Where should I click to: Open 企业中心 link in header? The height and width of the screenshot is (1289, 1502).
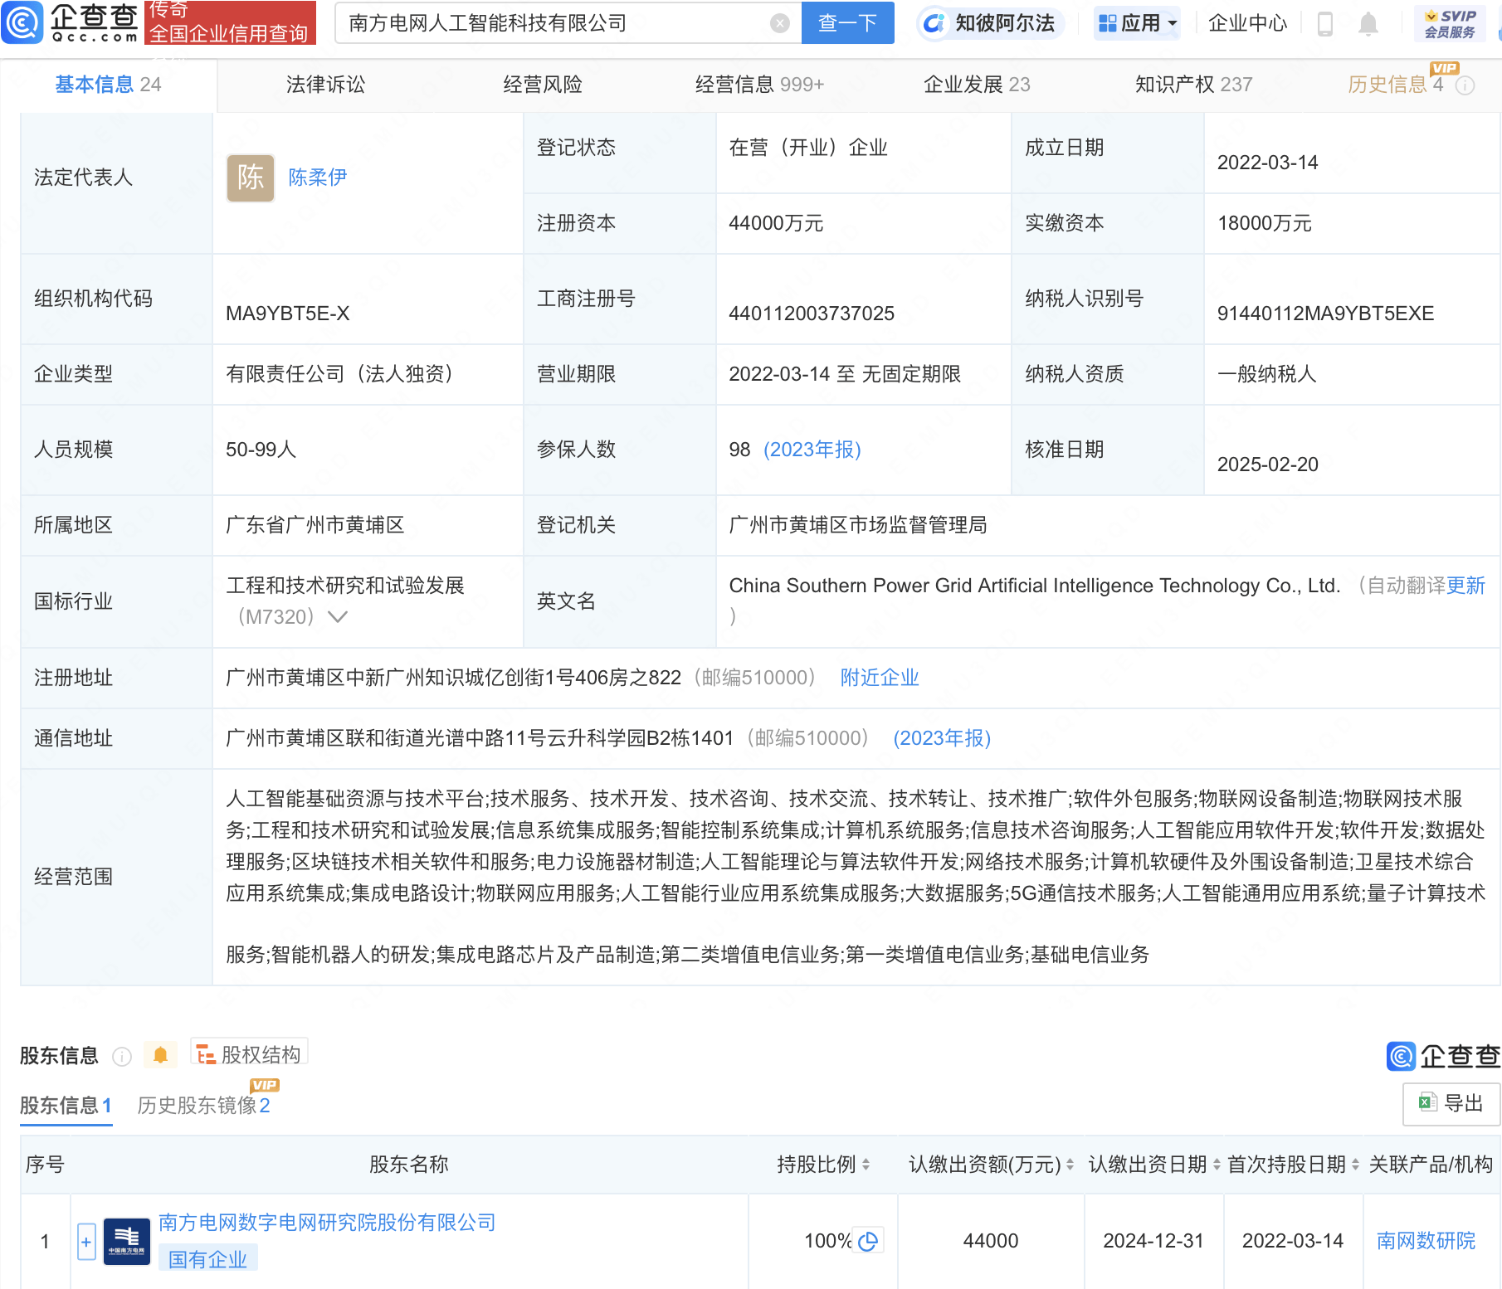click(x=1247, y=23)
